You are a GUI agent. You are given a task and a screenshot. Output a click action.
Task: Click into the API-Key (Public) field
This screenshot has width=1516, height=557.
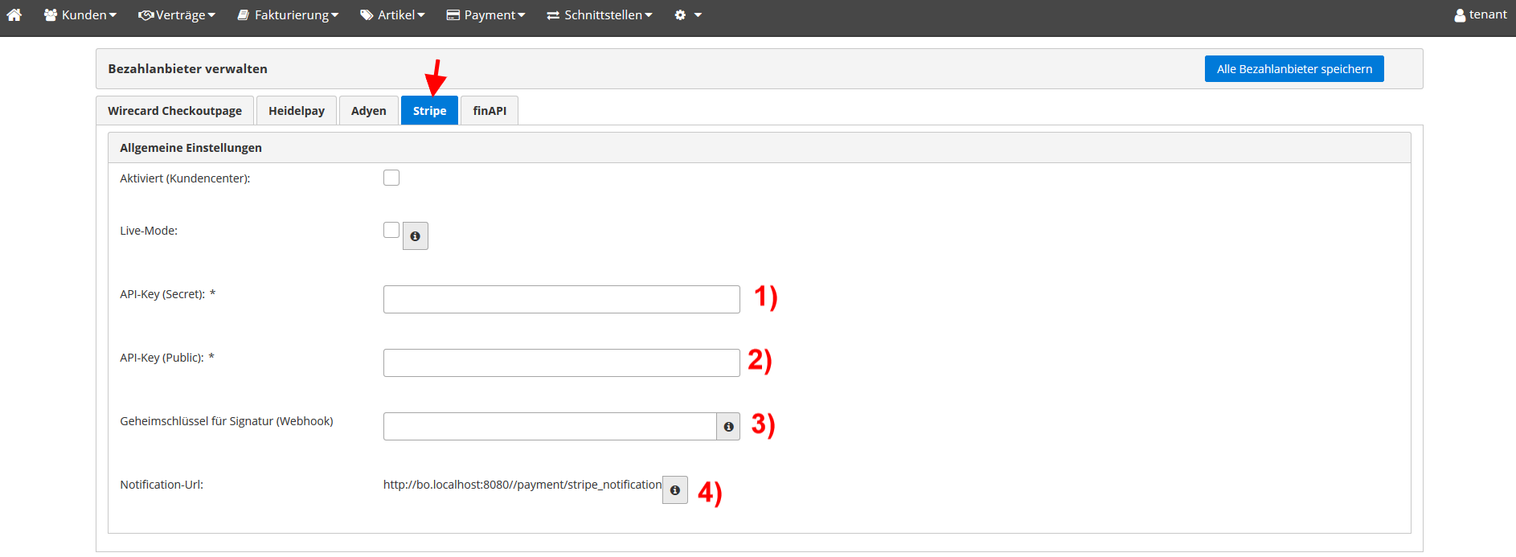(x=561, y=362)
